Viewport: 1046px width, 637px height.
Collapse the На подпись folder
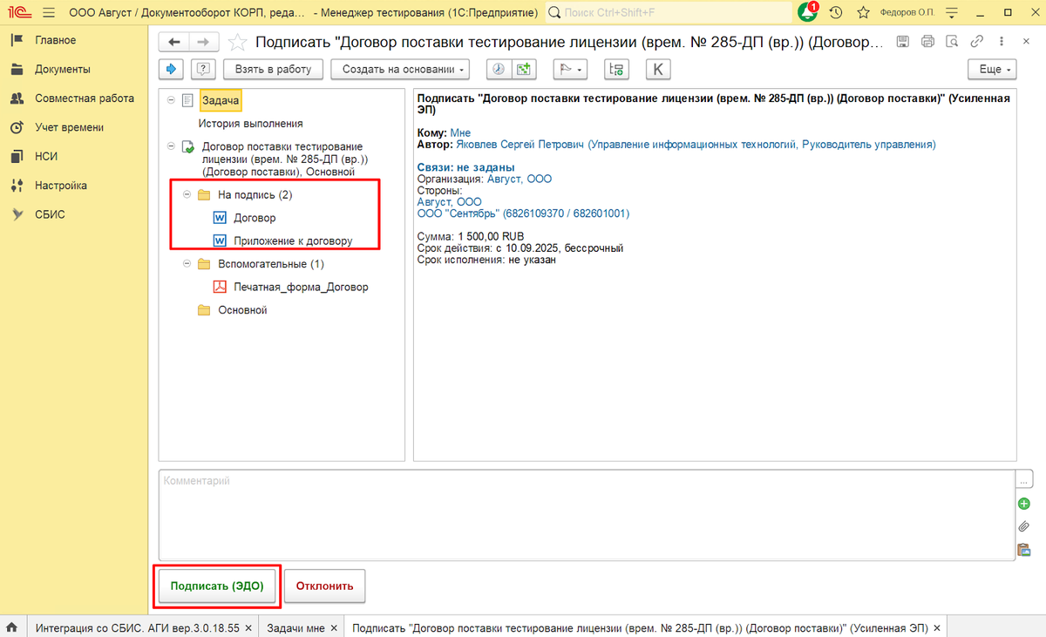point(187,194)
